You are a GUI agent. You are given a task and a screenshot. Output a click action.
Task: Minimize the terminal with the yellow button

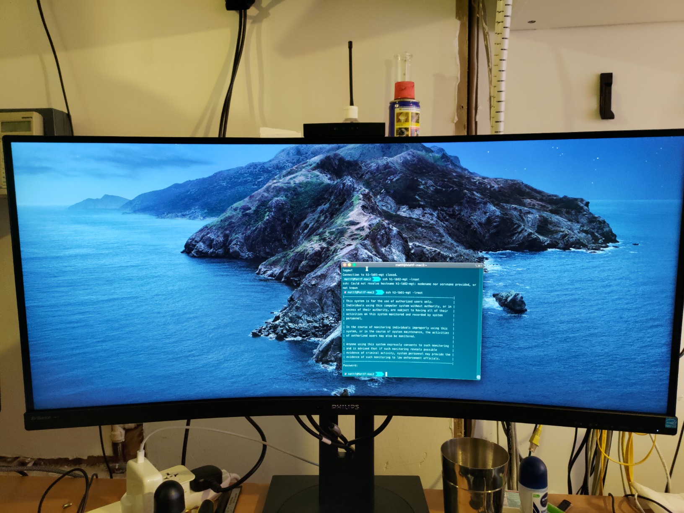(350, 265)
